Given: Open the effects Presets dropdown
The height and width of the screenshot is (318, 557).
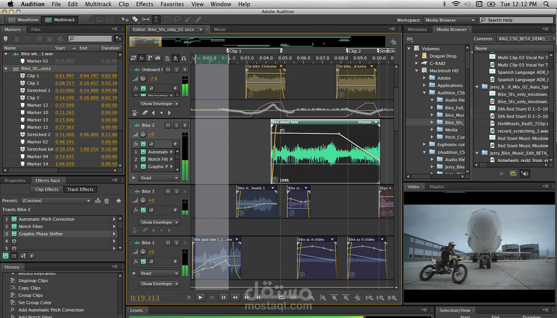Looking at the screenshot, I should coord(56,201).
